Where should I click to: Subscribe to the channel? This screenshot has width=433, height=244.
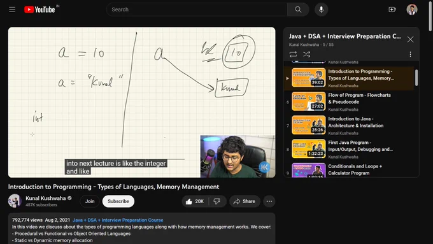click(x=118, y=201)
